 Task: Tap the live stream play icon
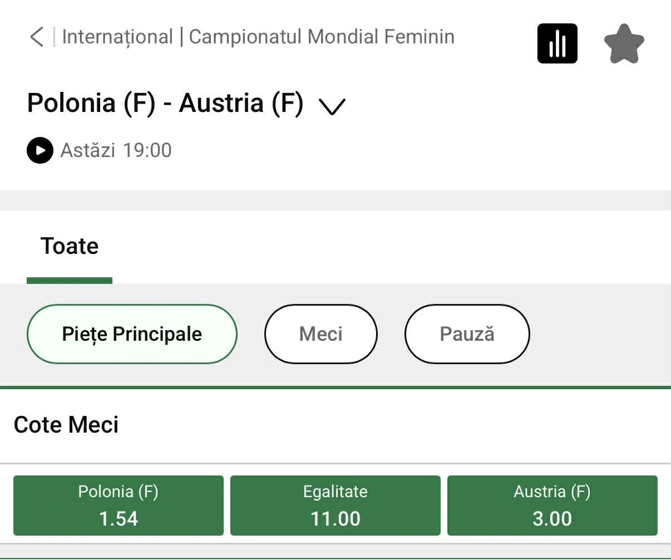(x=40, y=150)
